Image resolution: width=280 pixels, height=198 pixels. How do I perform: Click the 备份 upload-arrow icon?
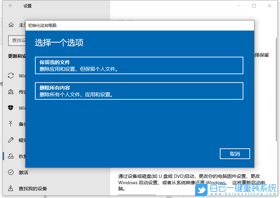point(10,124)
